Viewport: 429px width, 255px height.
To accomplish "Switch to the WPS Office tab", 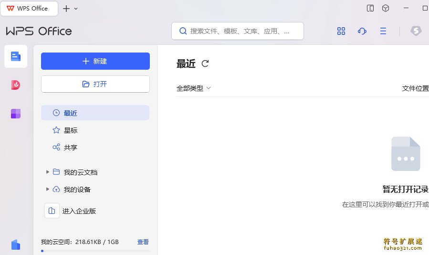I will [x=29, y=8].
